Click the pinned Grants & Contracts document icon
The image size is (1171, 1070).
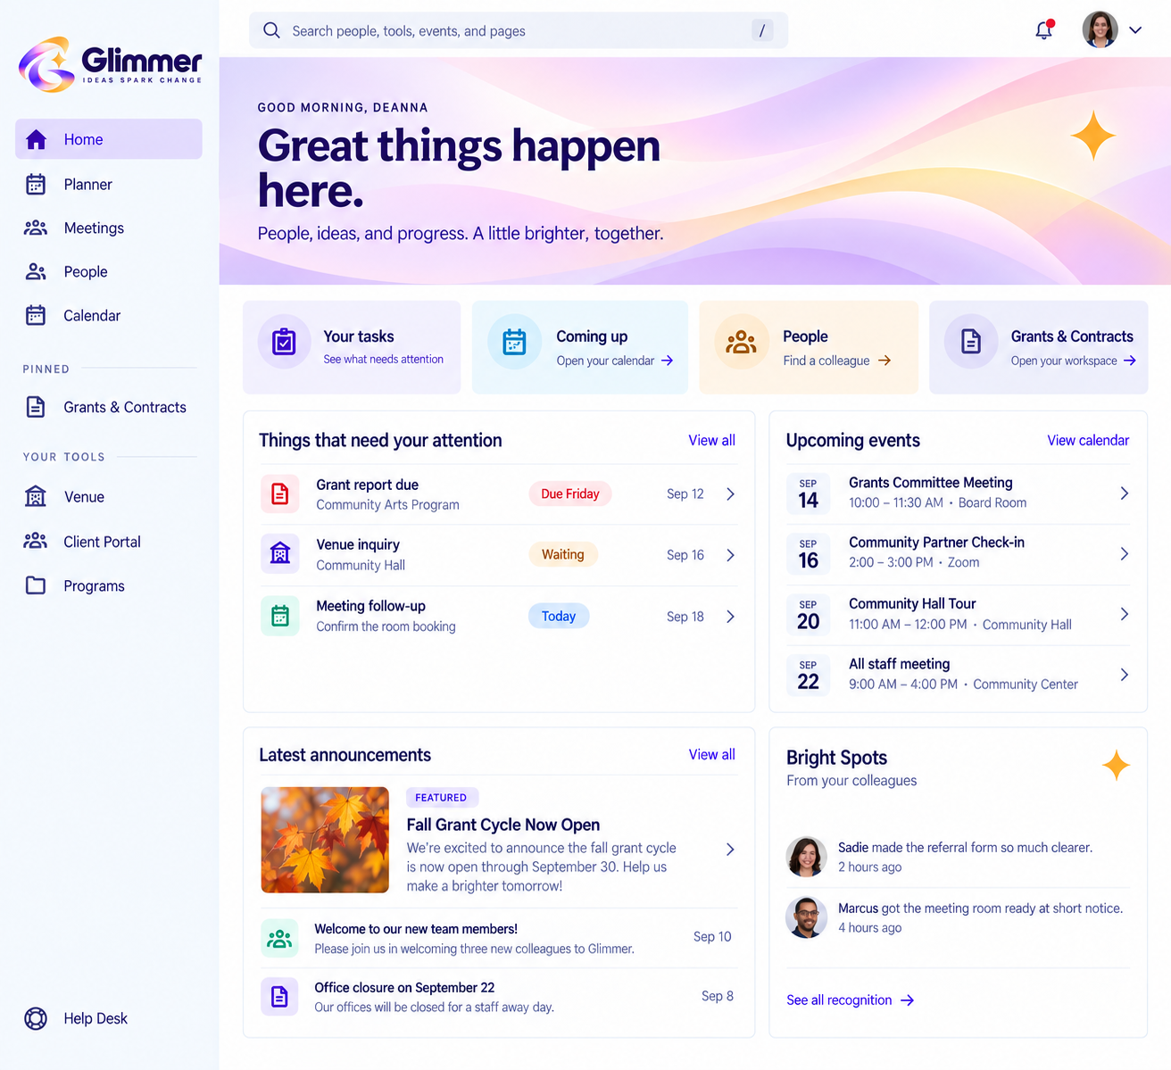(36, 407)
